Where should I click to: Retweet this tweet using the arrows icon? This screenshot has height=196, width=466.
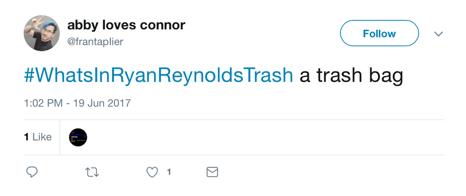(x=91, y=172)
